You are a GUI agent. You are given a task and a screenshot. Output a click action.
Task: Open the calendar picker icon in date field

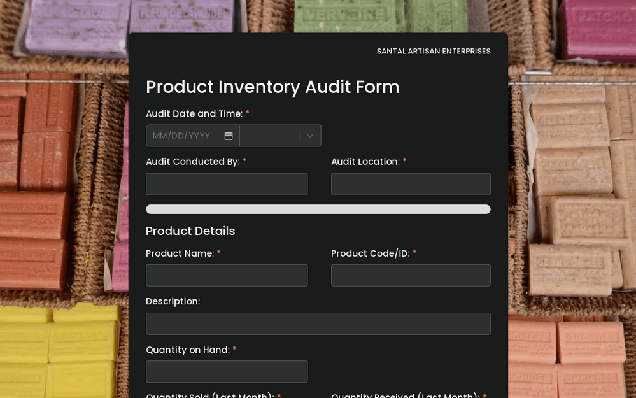click(x=229, y=136)
